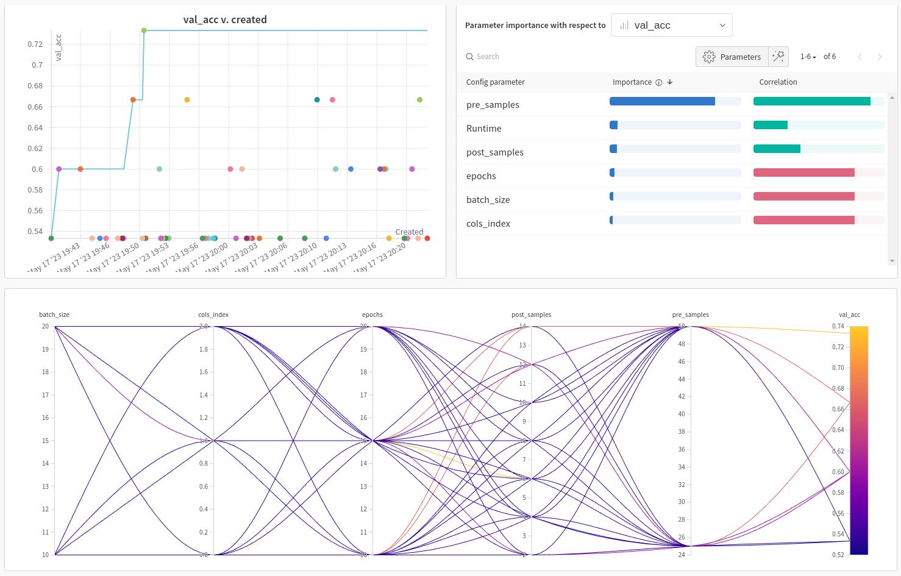Click the magic wand auto-select icon
The image size is (901, 576).
[778, 57]
